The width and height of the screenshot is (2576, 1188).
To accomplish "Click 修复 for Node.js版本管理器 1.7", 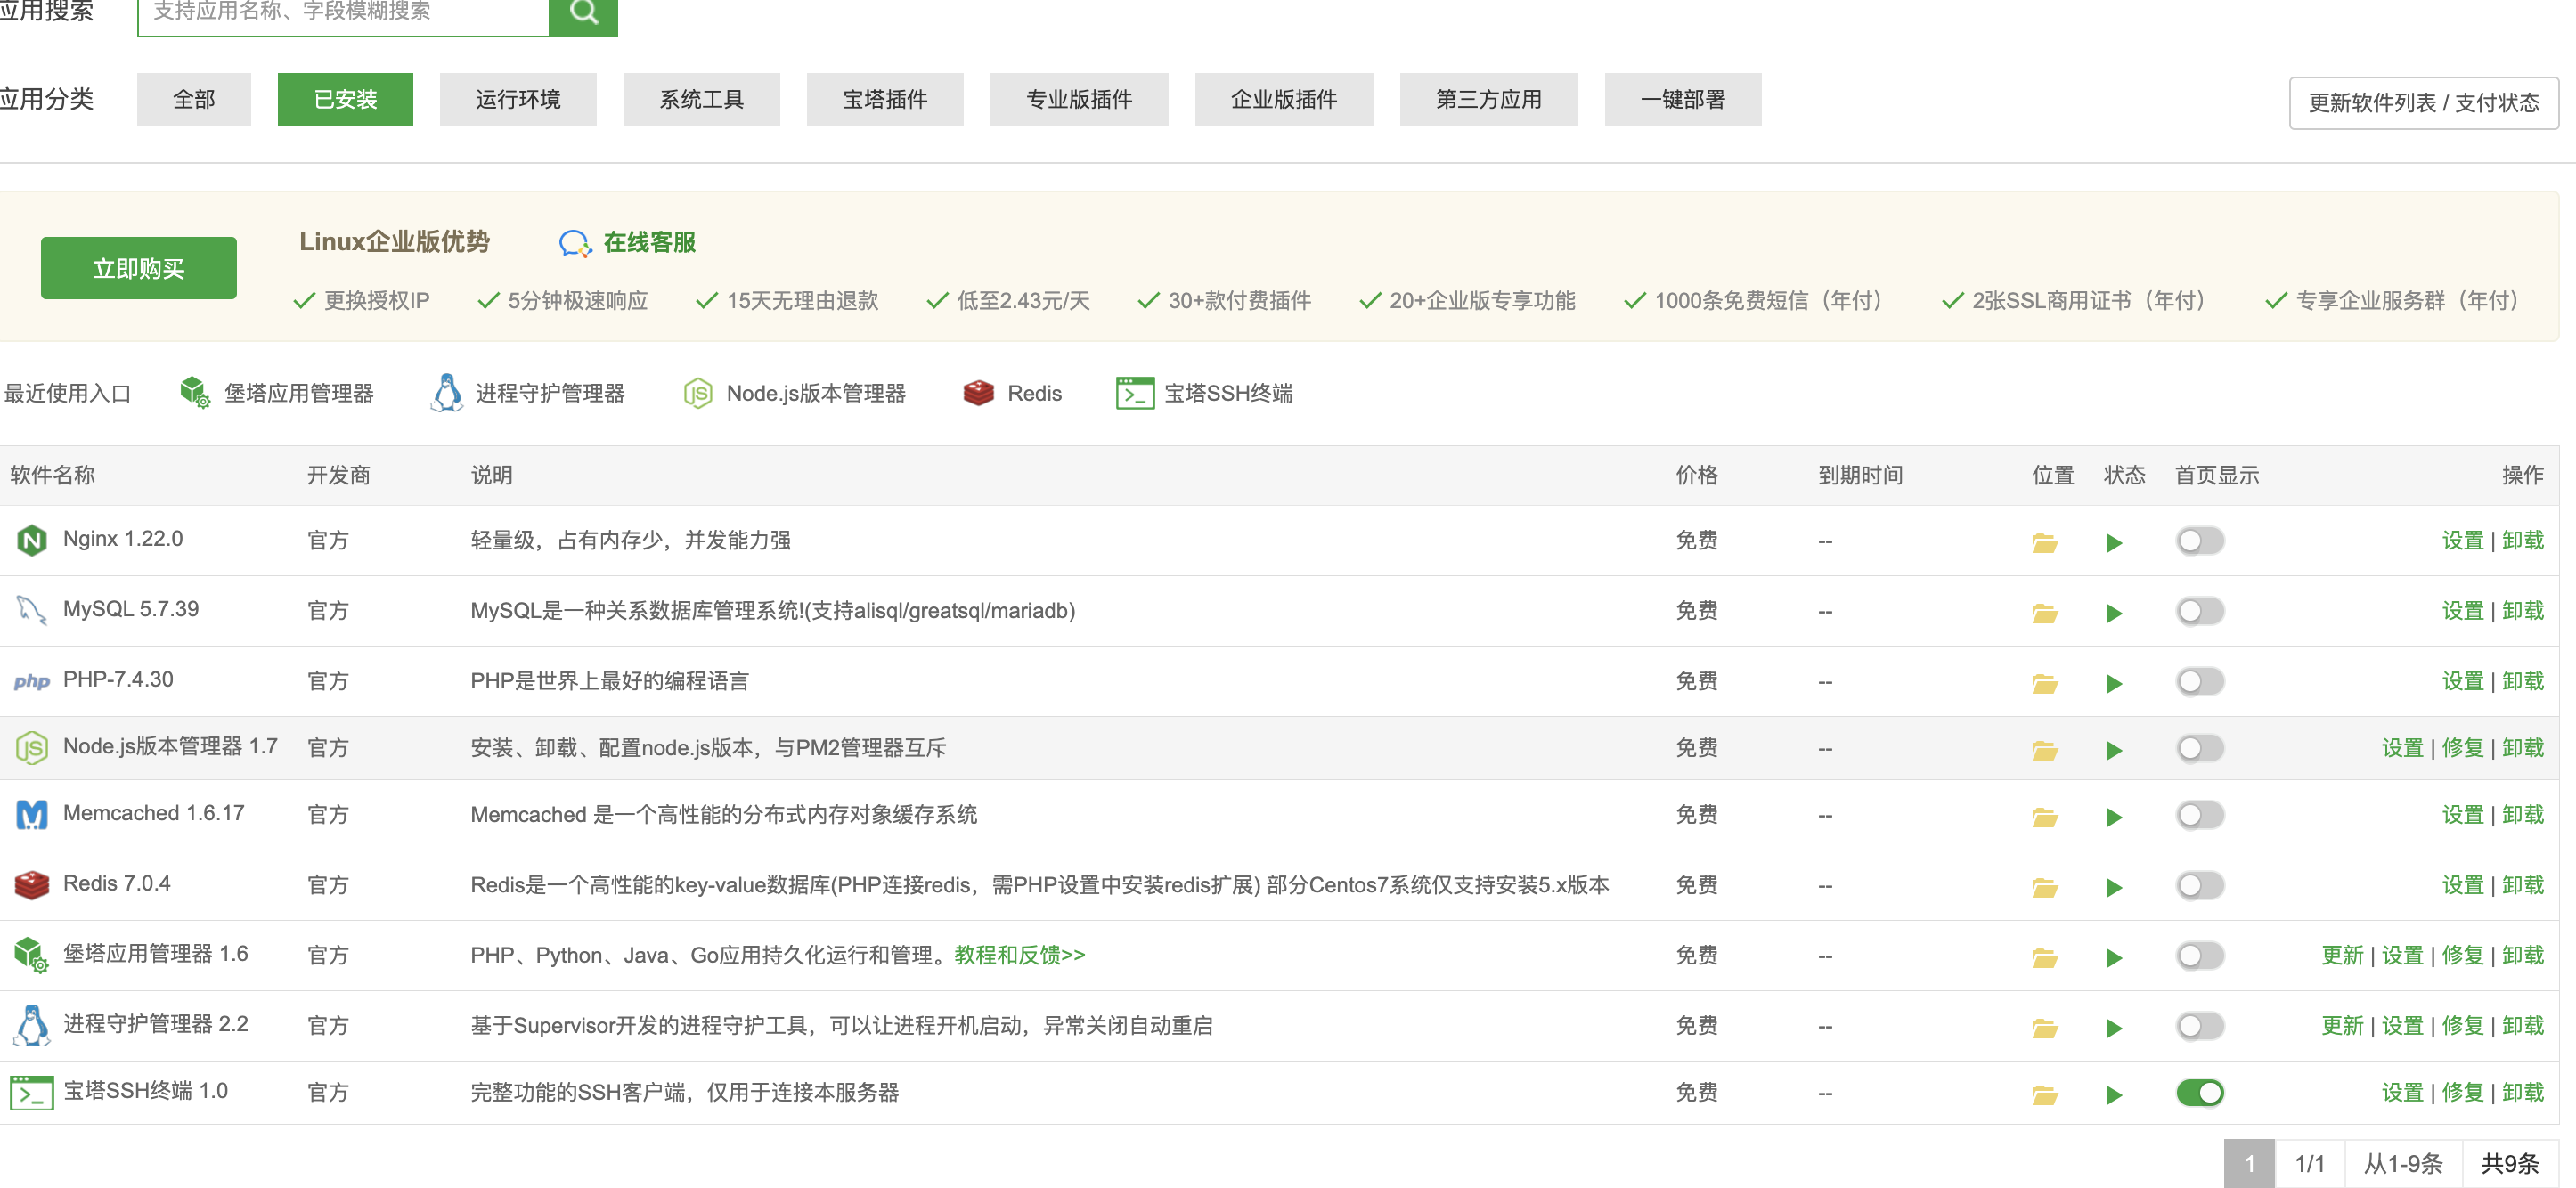I will [x=2462, y=747].
